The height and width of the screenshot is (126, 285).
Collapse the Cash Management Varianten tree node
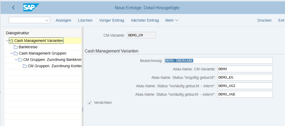click(7, 41)
